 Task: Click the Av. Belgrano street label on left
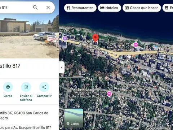[82, 90]
